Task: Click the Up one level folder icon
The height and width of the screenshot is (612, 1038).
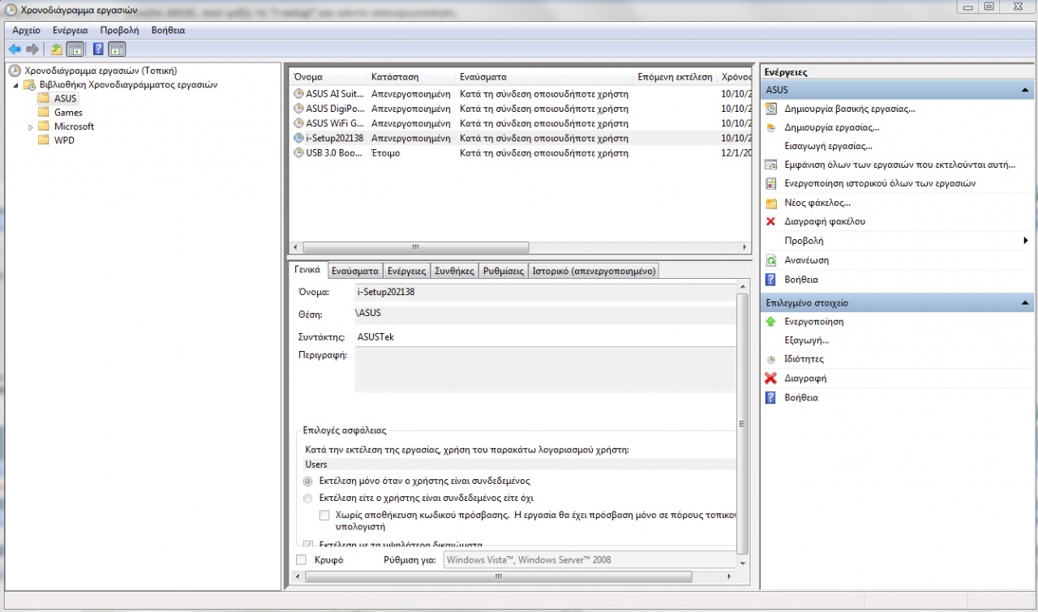Action: [x=57, y=49]
